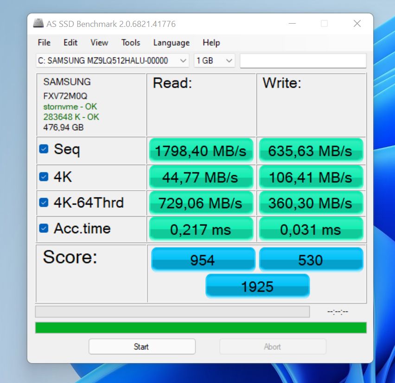This screenshot has height=383, width=395.
Task: Click the AS SSD Benchmark title bar icon
Action: pyautogui.click(x=38, y=24)
